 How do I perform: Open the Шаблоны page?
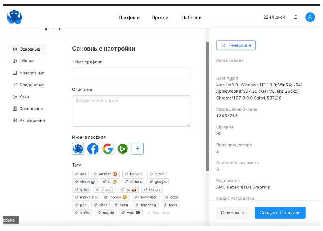tap(191, 17)
